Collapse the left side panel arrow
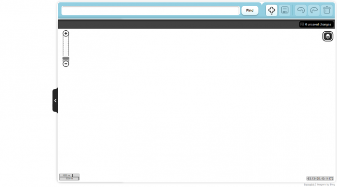Viewport: 337px width, 187px height. click(55, 100)
